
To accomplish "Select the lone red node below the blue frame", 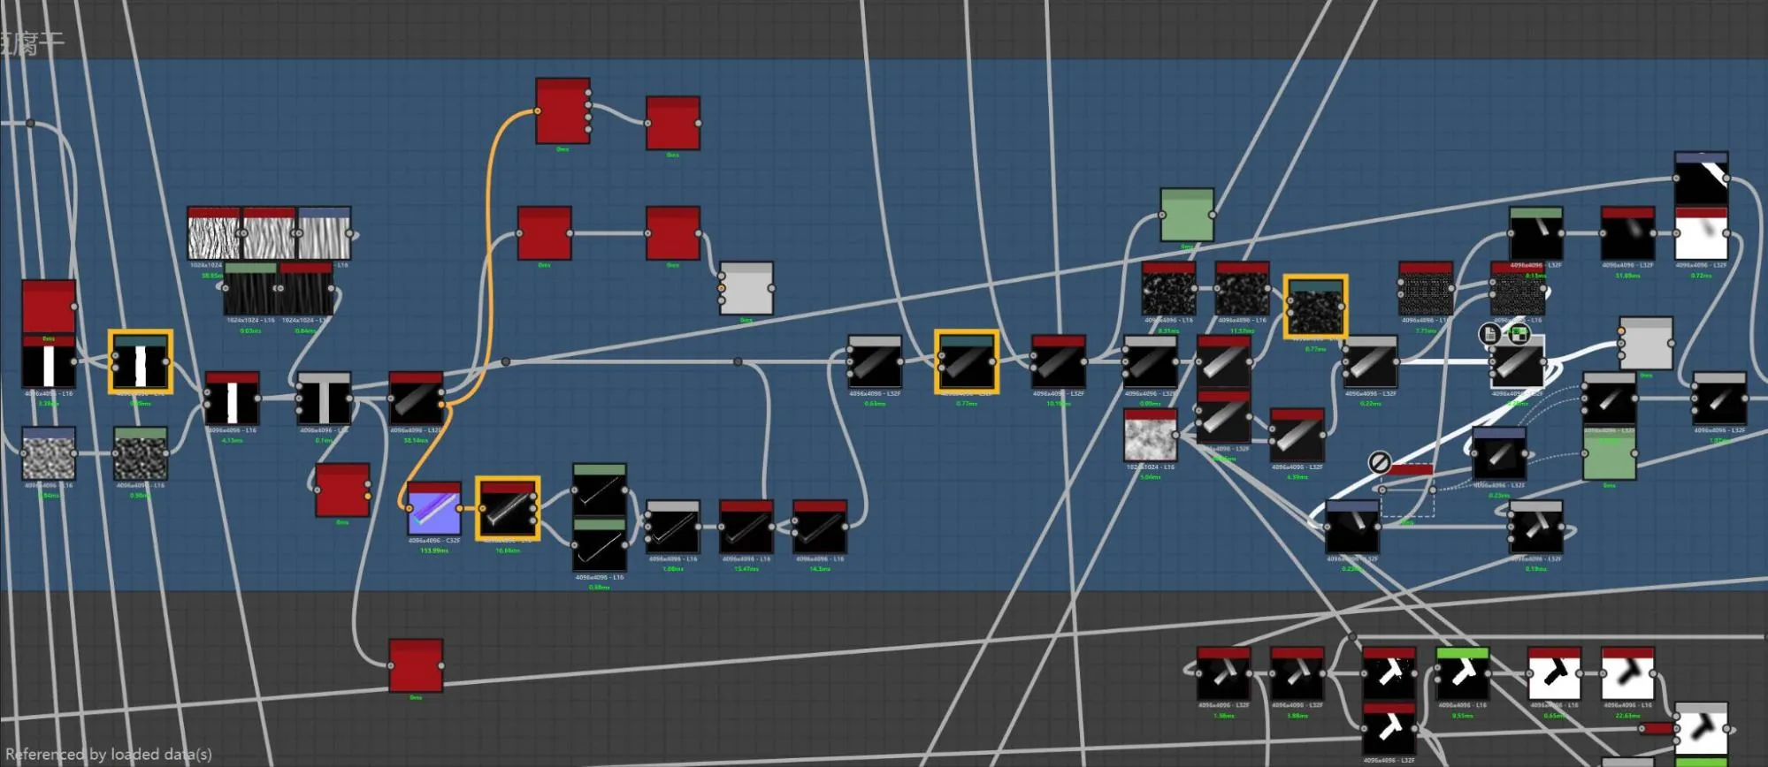I will (x=416, y=666).
